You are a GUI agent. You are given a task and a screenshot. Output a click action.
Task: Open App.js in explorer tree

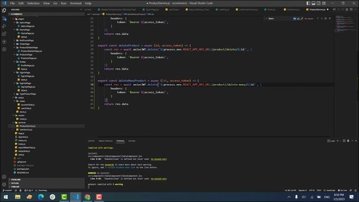coord(21,134)
